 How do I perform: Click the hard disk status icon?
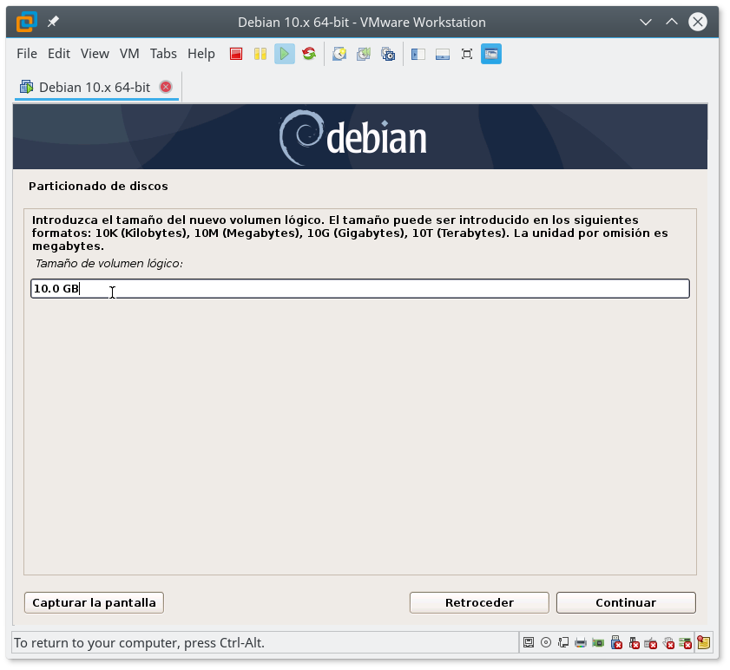click(x=529, y=643)
